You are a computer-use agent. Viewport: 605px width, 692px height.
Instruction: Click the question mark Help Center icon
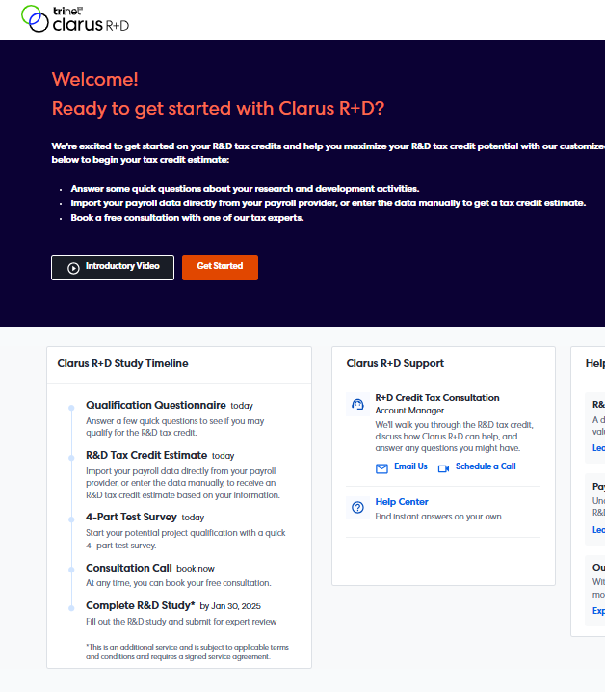pos(357,508)
